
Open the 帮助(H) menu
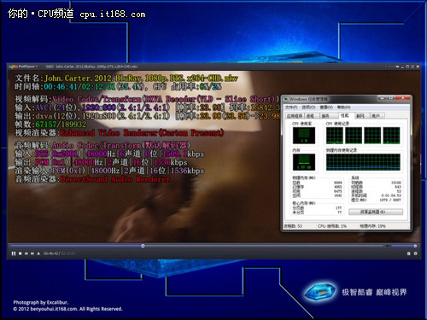pyautogui.click(x=343, y=108)
